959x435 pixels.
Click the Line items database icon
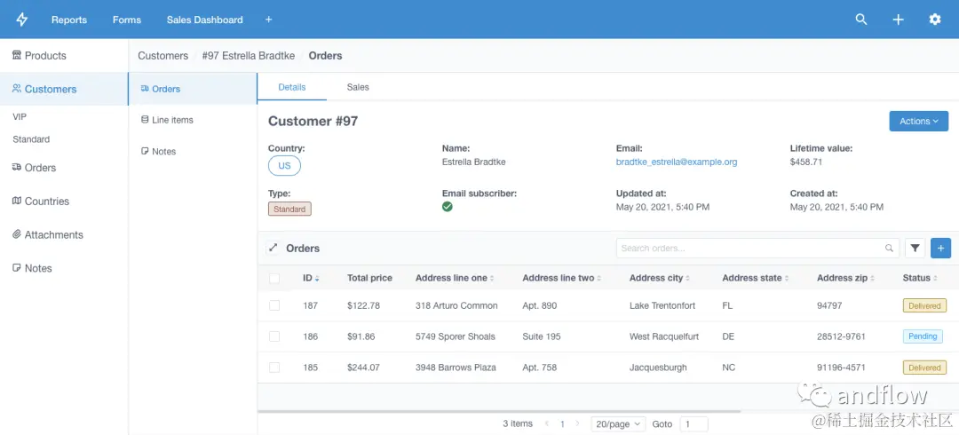tap(145, 120)
